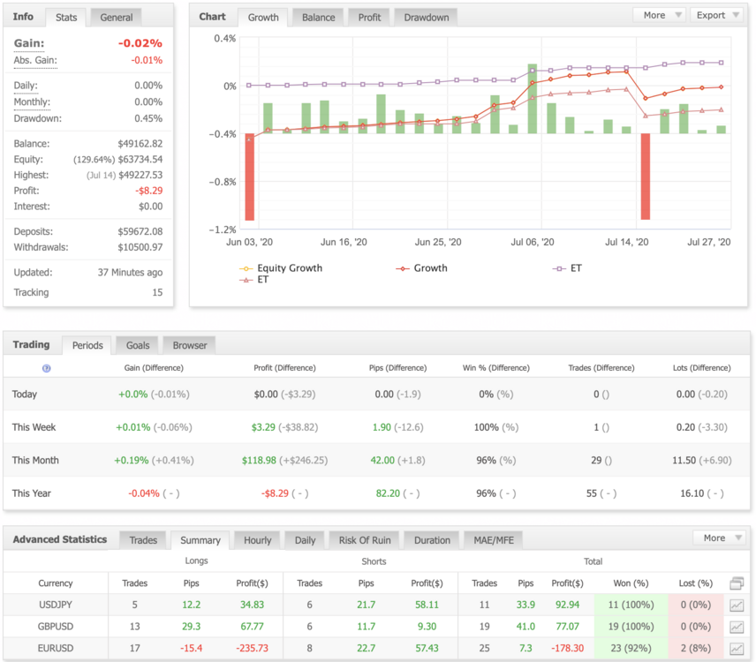The width and height of the screenshot is (756, 662).
Task: Click the Deposits value $59672.08
Action: 140,232
